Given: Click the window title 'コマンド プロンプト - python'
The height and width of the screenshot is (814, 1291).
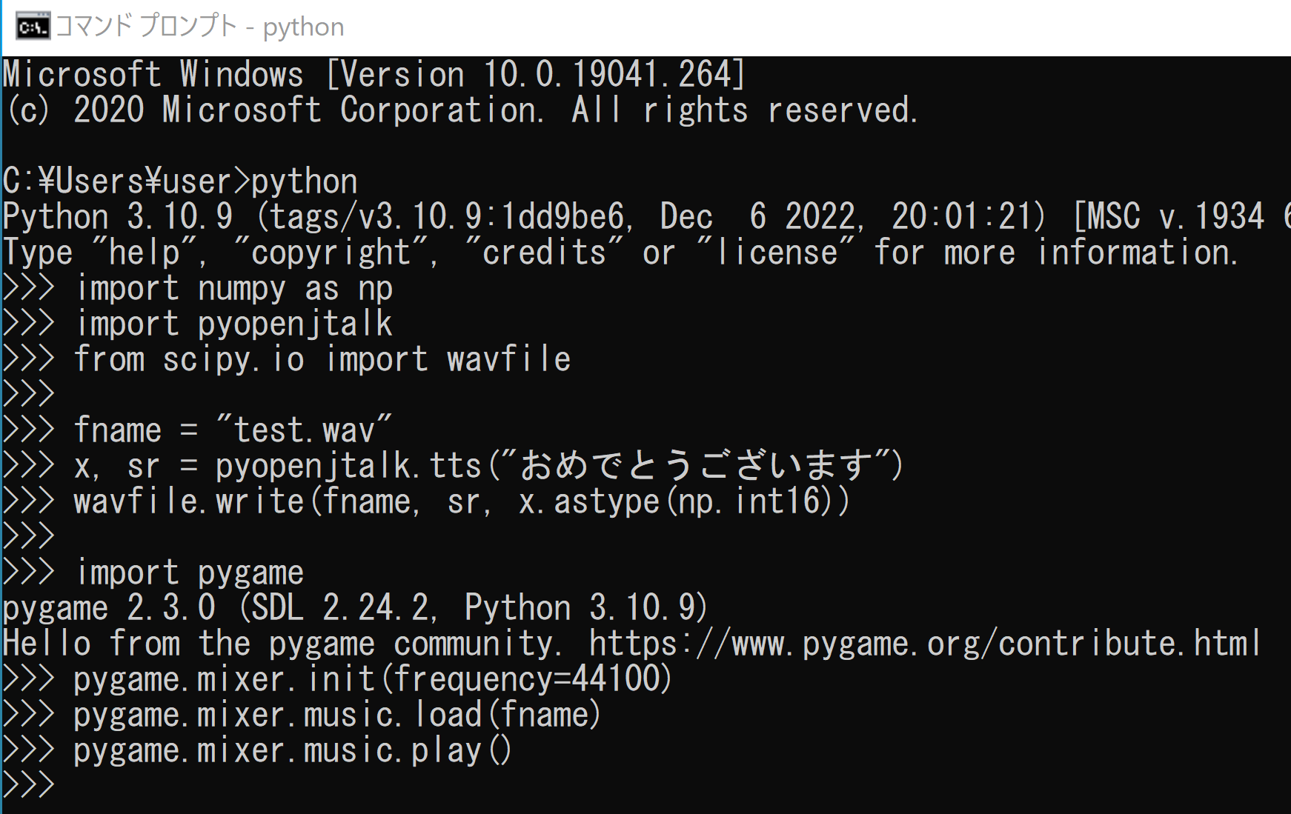Looking at the screenshot, I should tap(200, 27).
